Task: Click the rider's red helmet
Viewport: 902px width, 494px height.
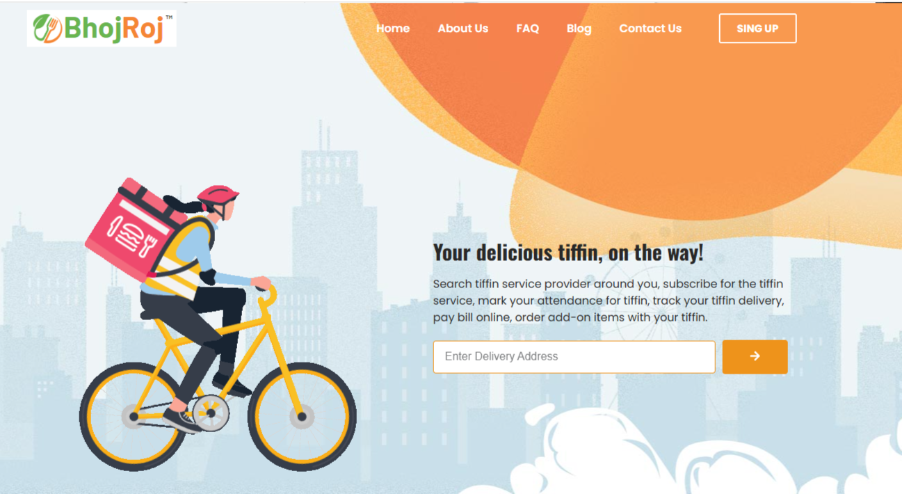Action: pos(218,194)
